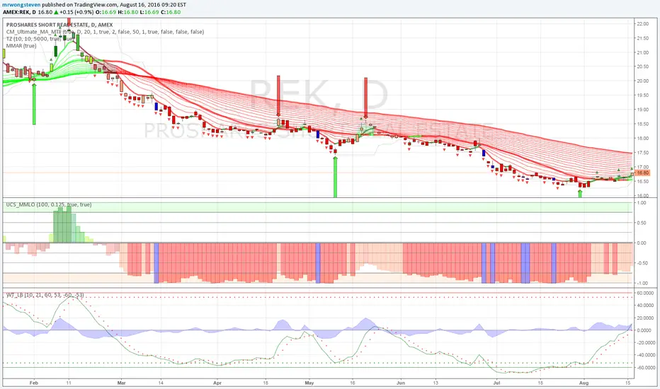Click the 16.50 price axis label
This screenshot has width=660, height=389.
point(643,182)
